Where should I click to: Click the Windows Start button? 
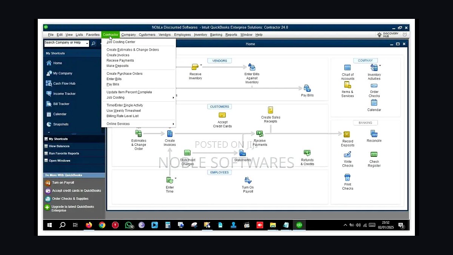pos(49,225)
